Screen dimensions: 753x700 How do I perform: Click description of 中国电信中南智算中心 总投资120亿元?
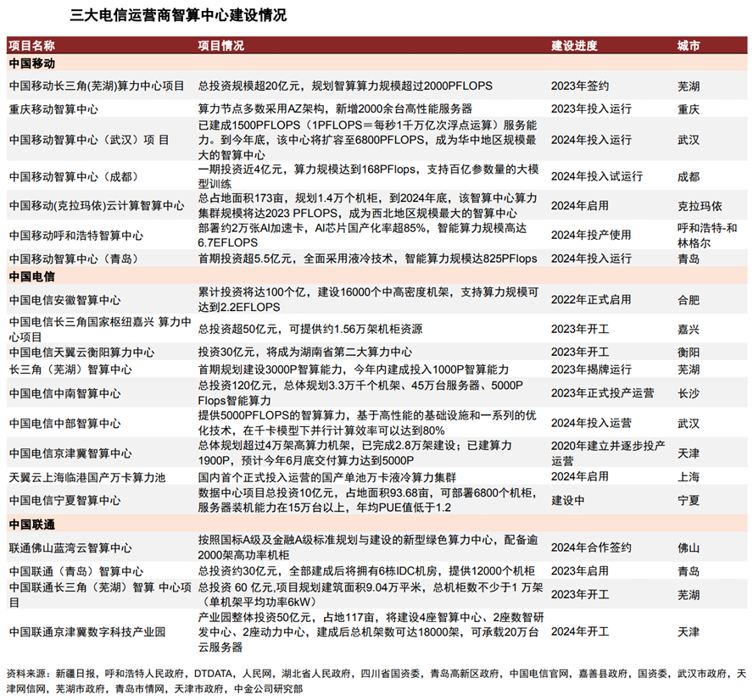pos(360,393)
